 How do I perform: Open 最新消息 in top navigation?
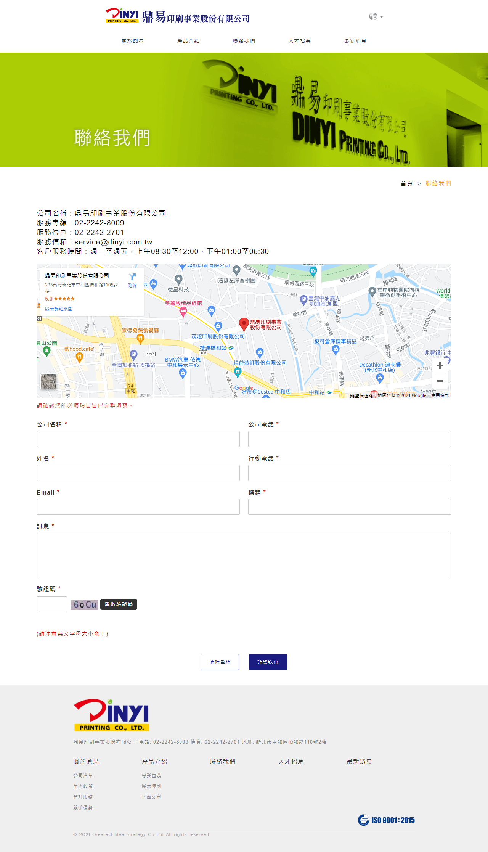[x=355, y=41]
